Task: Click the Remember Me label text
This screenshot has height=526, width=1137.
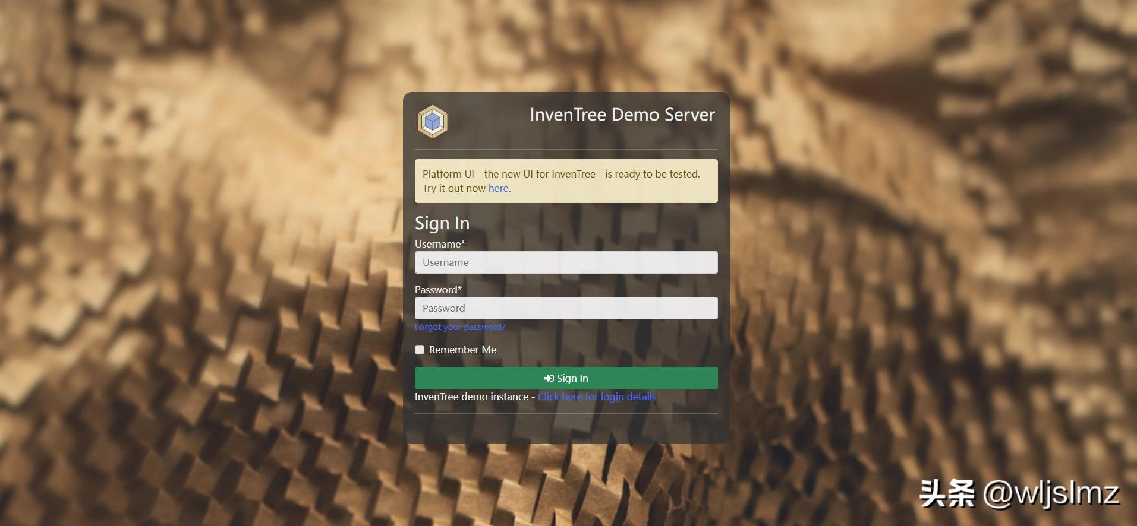Action: click(x=462, y=350)
